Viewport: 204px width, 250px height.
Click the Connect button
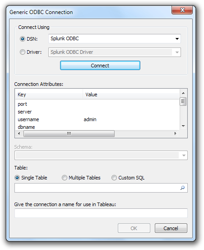[x=100, y=66]
